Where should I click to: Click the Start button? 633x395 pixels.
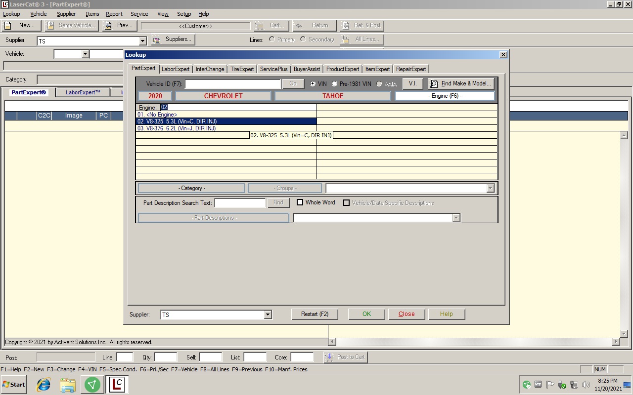click(13, 385)
